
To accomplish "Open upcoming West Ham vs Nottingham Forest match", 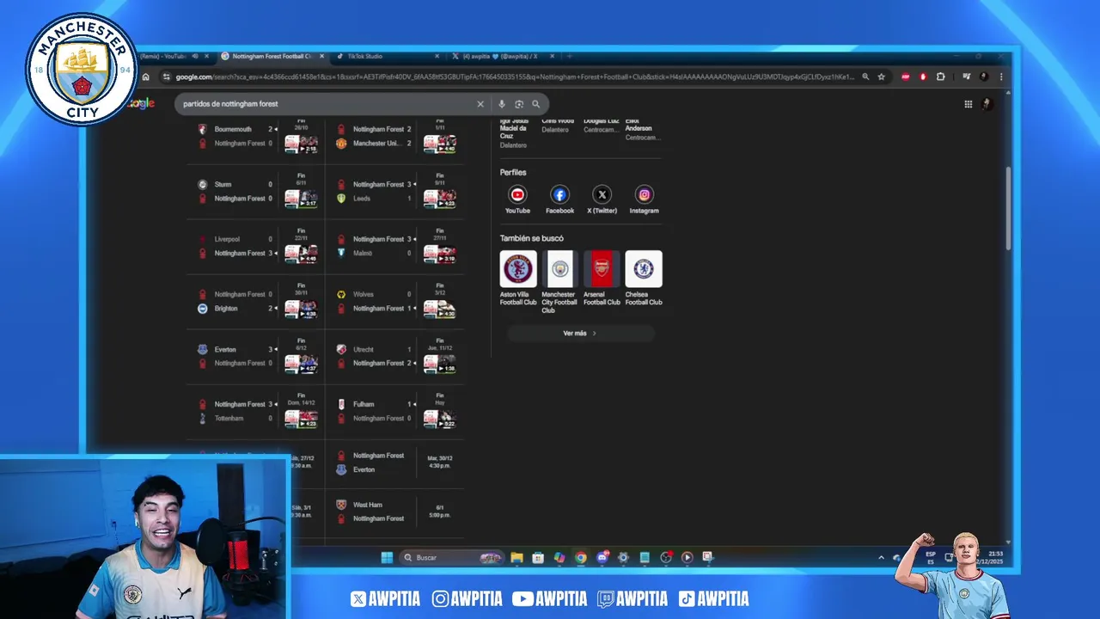I will click(x=396, y=512).
